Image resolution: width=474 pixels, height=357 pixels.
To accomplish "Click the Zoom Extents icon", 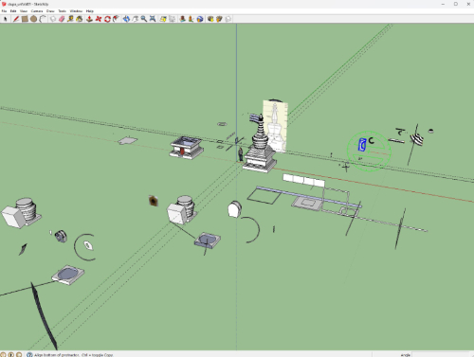I will [153, 19].
